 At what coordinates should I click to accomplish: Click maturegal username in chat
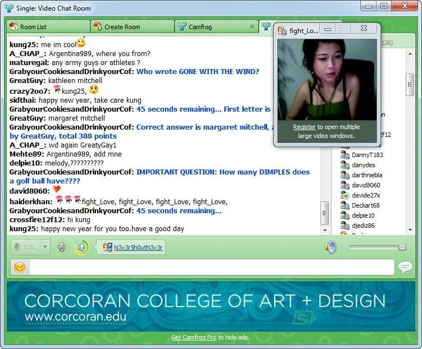coord(29,63)
